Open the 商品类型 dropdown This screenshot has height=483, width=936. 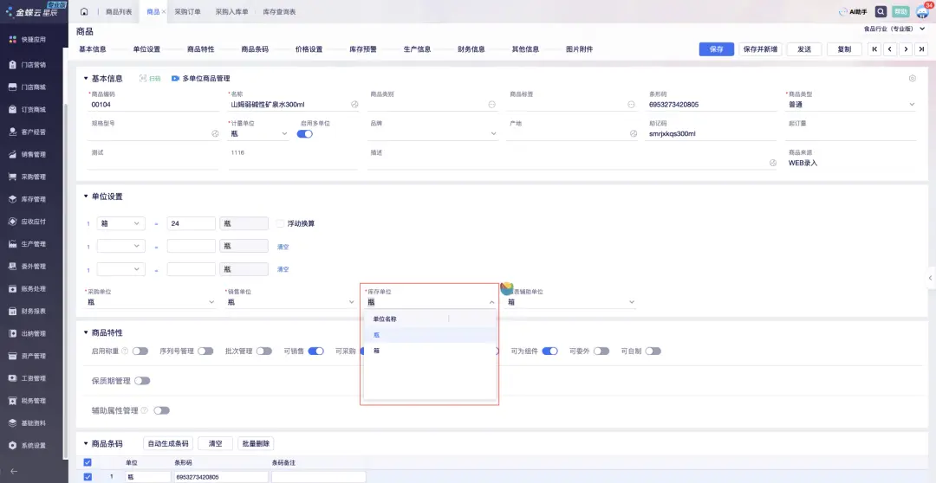911,105
